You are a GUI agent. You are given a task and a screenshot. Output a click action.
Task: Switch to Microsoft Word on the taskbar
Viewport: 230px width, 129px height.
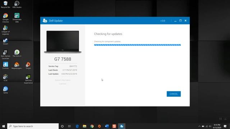coord(107,126)
